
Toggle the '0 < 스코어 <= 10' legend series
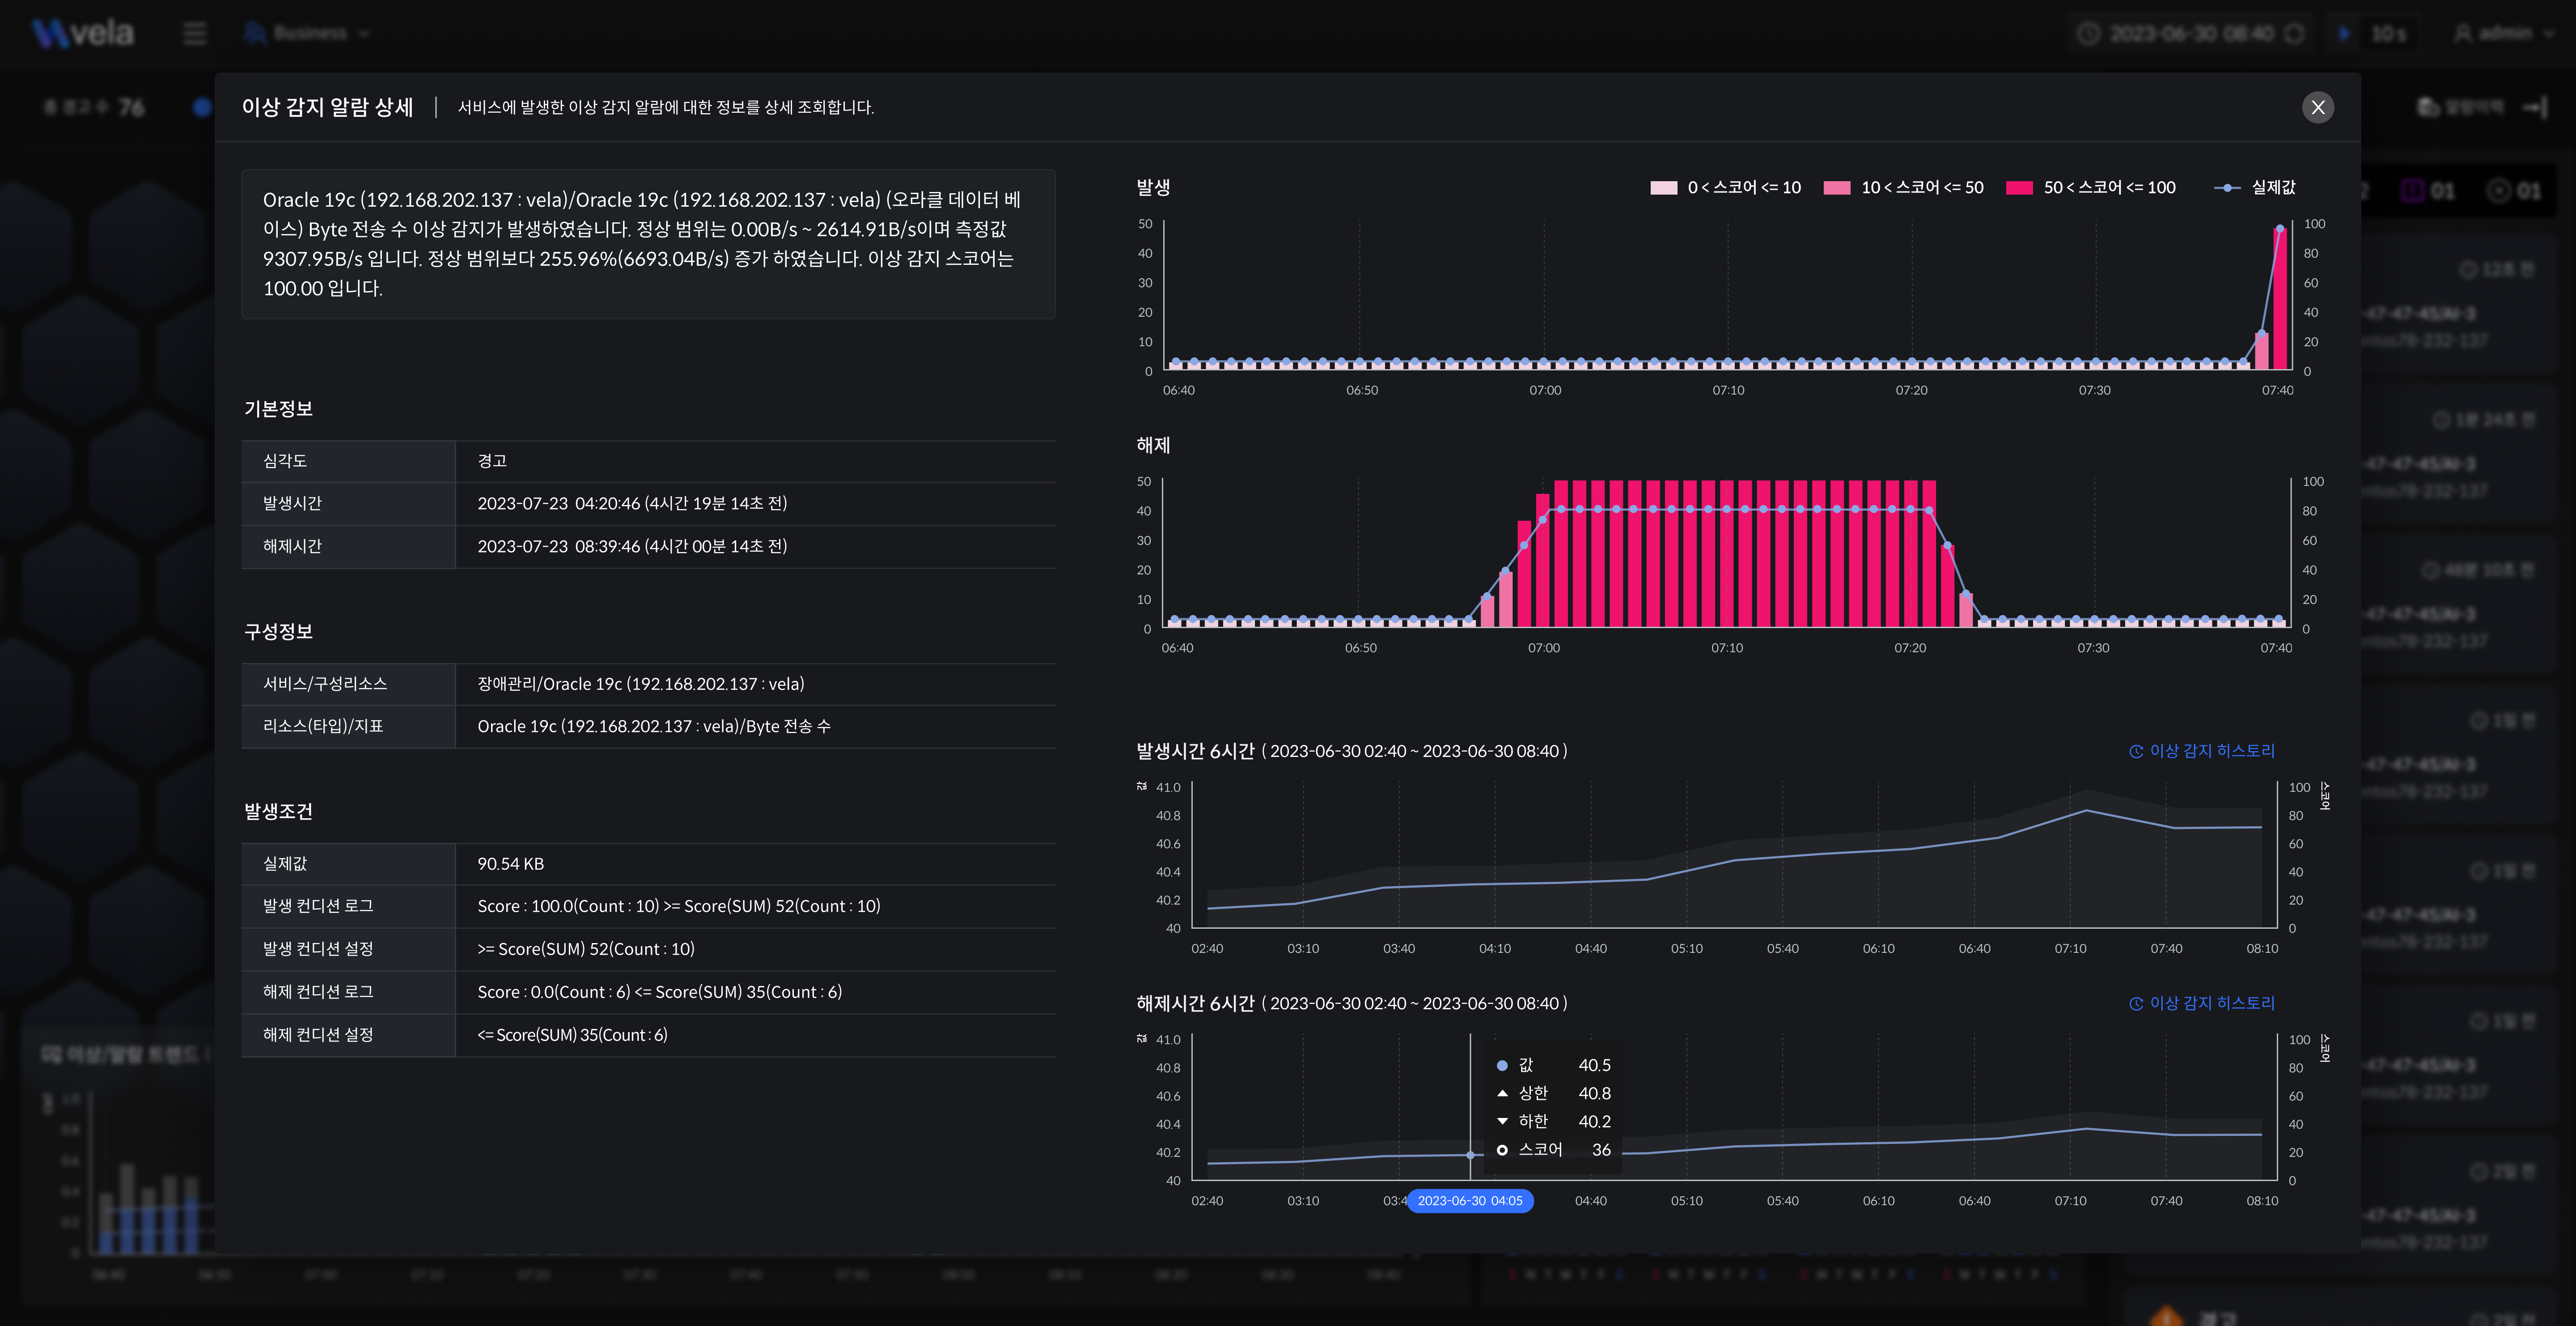1725,188
